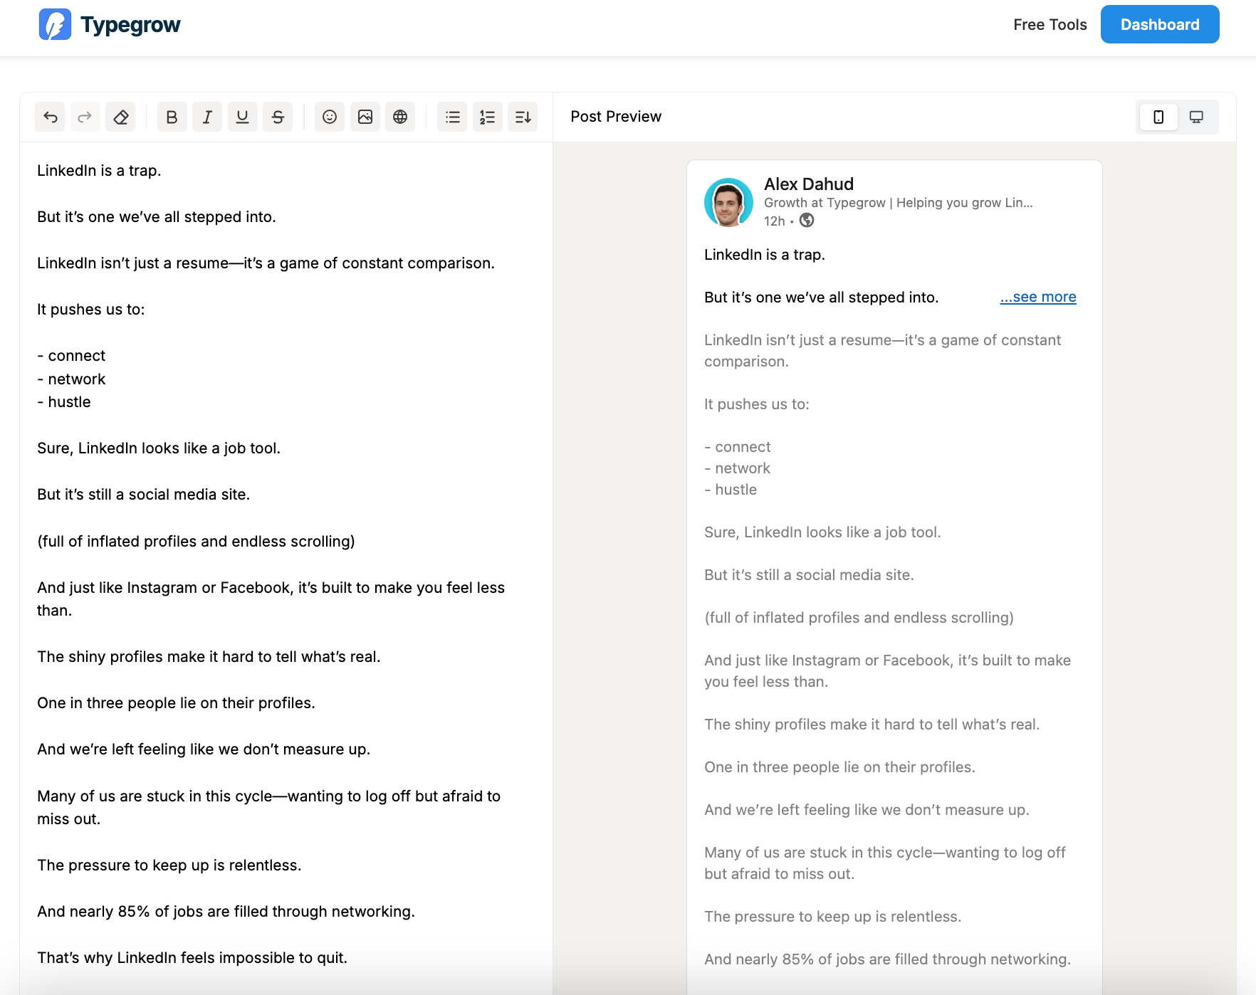Click the Typegrow brand name

click(x=131, y=25)
